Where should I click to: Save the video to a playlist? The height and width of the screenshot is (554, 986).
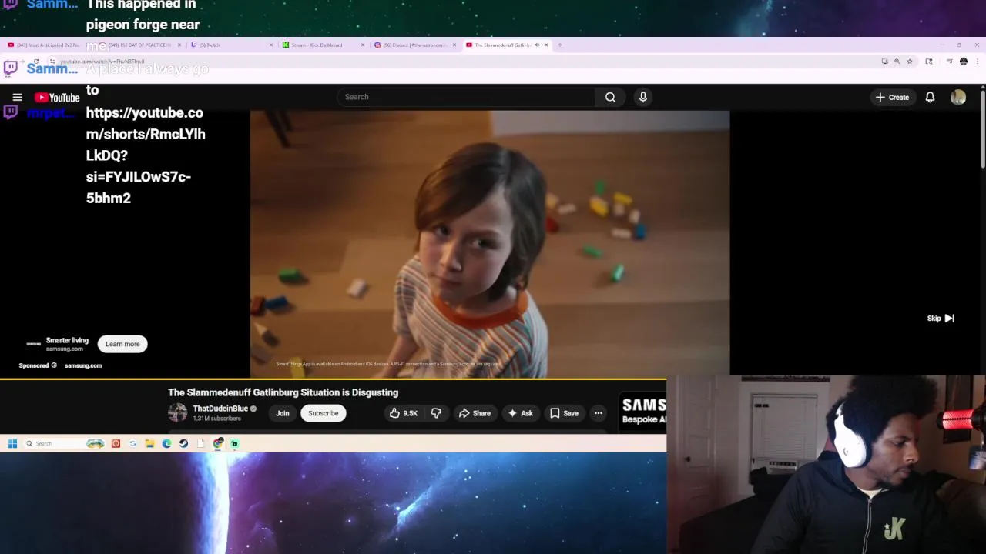[x=564, y=413]
